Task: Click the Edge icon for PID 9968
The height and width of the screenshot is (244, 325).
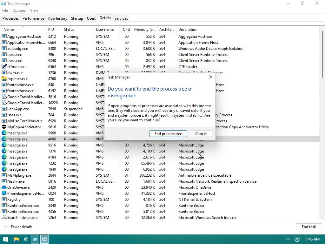Action: (x=4, y=133)
